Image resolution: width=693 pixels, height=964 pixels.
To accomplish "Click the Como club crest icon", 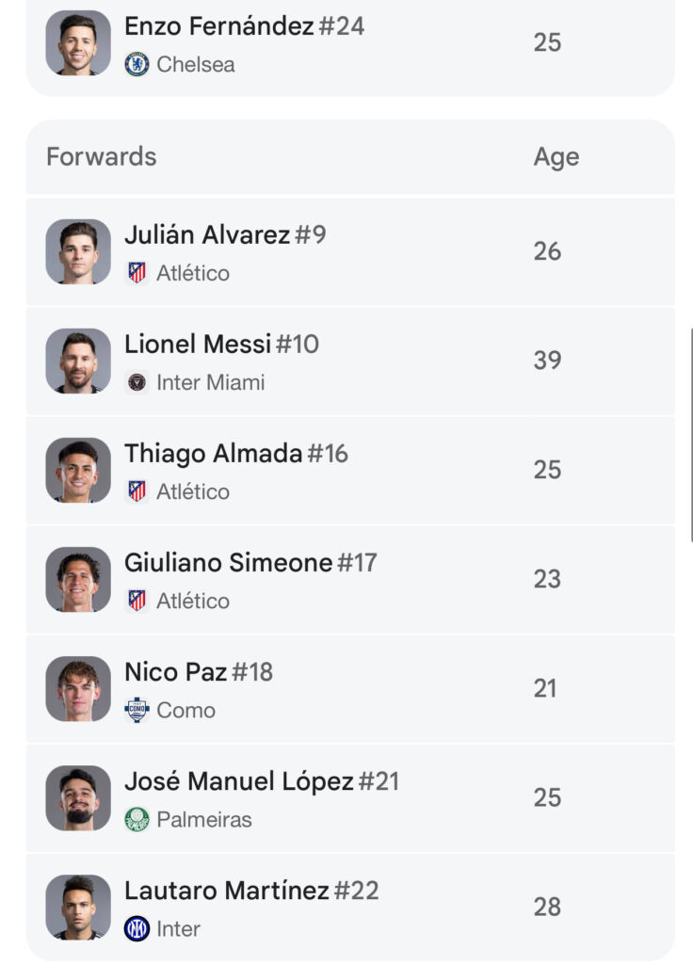I will [x=137, y=710].
